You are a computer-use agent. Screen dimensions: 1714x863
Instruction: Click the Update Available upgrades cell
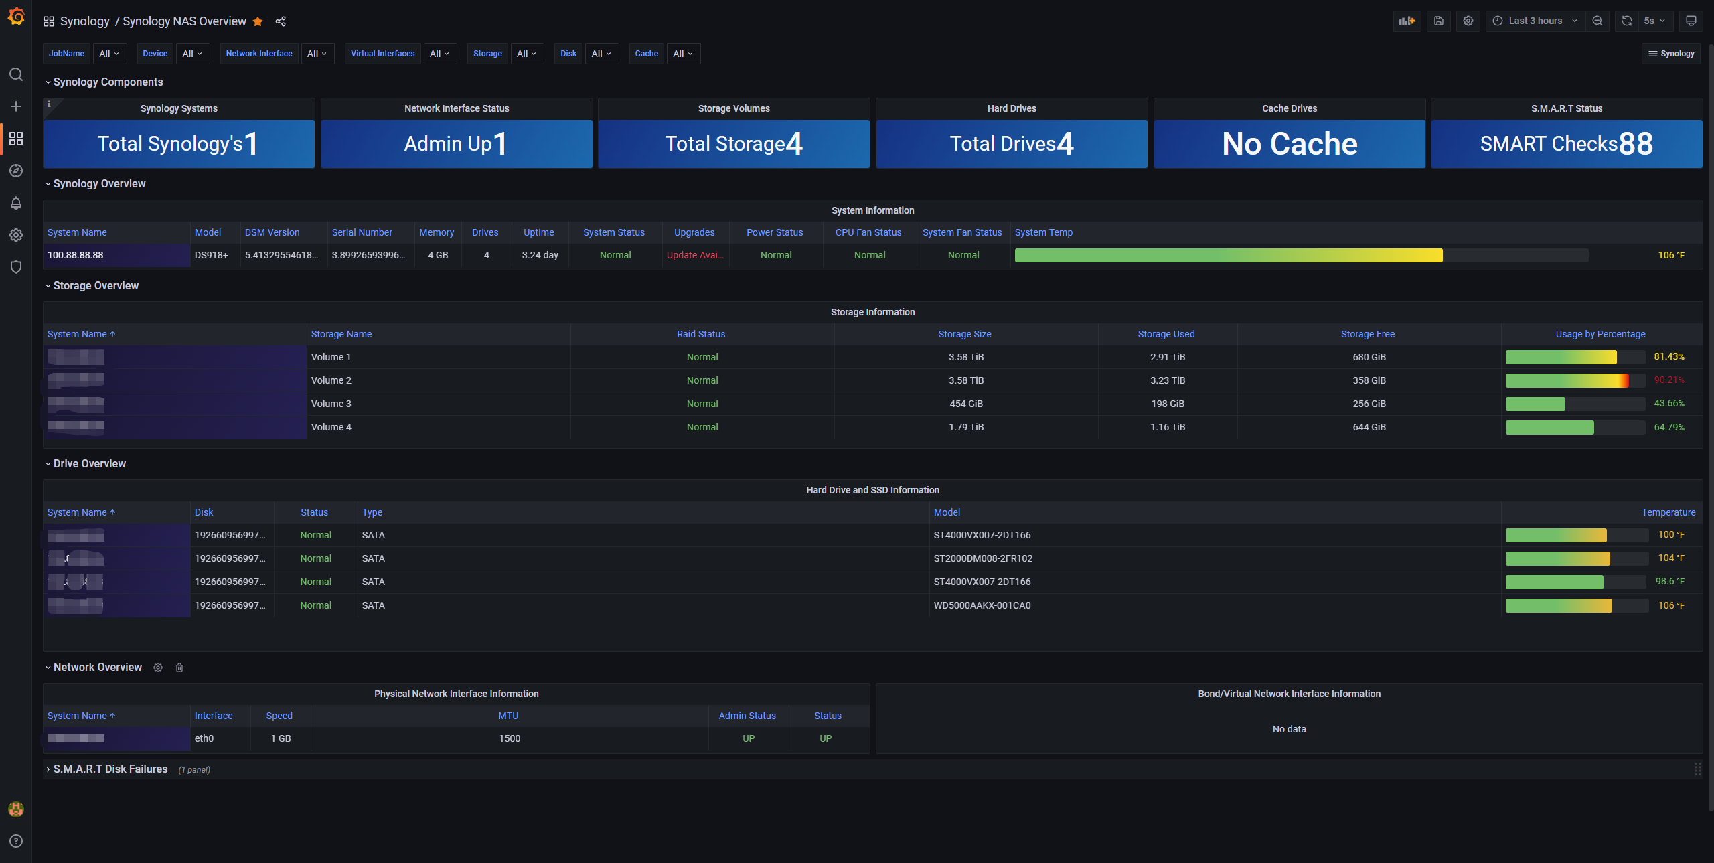(x=695, y=255)
